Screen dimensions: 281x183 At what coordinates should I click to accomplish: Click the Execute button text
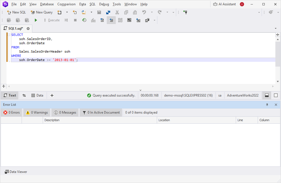54,20
